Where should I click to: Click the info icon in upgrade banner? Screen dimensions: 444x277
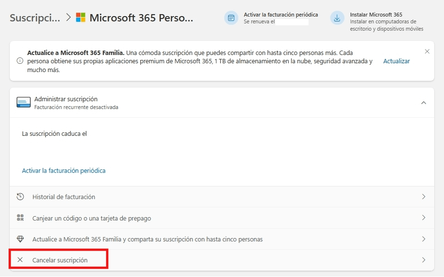(20, 61)
